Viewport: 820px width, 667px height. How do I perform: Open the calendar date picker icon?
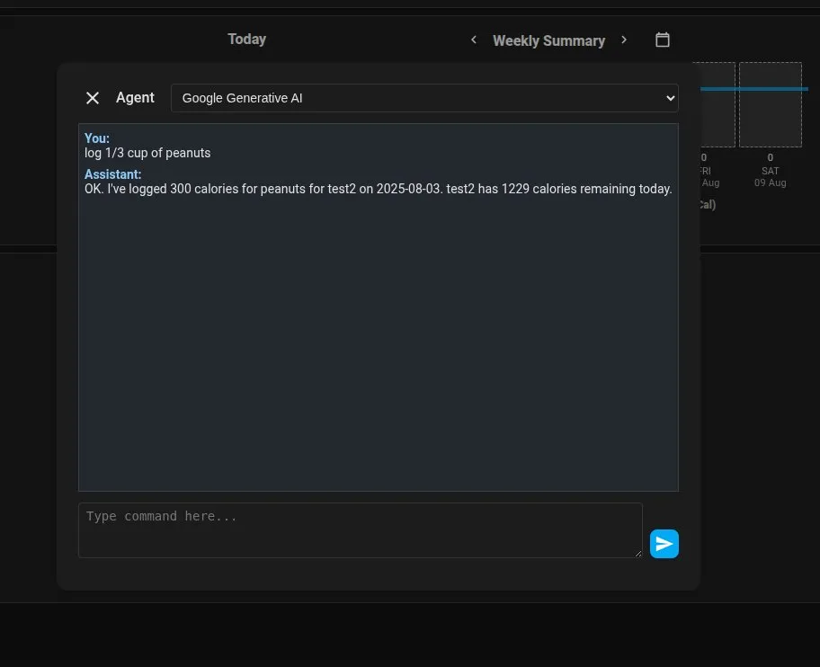click(663, 40)
